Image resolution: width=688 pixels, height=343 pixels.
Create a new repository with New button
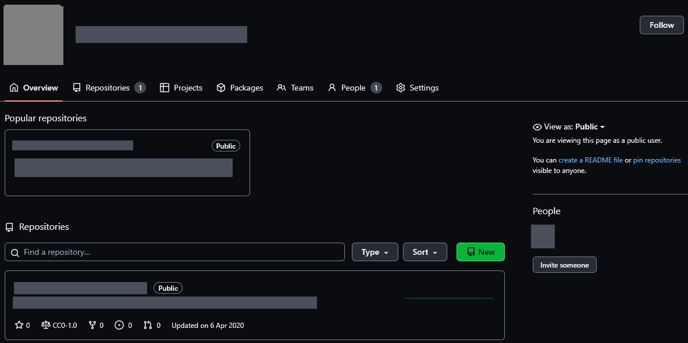click(x=480, y=252)
